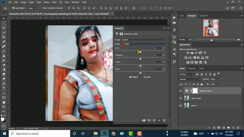244x137 pixels.
Task: Select the Move tool in the toolbar
Action: 3,19
